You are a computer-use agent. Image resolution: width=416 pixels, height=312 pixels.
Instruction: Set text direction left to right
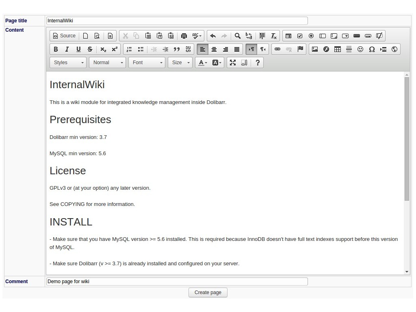pyautogui.click(x=251, y=49)
